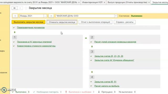Switch to the оборотно-сальдовая ведомость 20.01 tab
The width and height of the screenshot is (168, 94).
[39, 2]
